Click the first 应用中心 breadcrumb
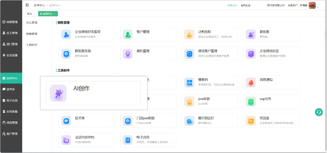The width and height of the screenshot is (327, 153). 39,5
